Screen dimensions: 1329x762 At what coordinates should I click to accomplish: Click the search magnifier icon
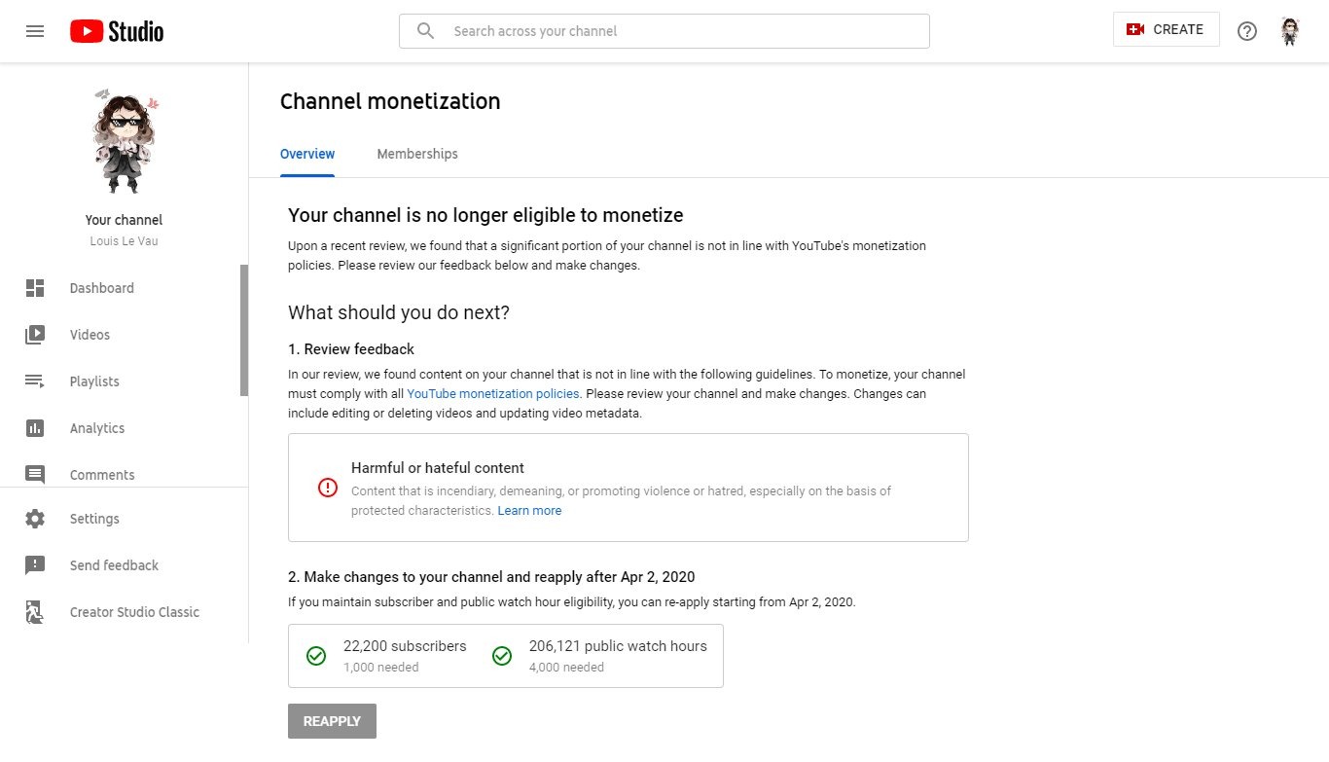coord(425,31)
